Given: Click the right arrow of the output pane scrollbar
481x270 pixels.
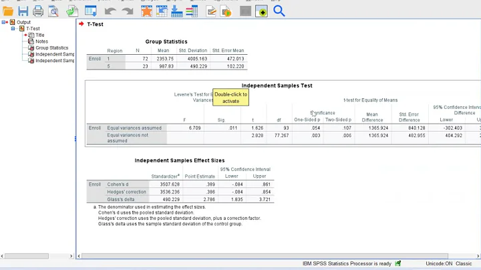Looking at the screenshot, I should pyautogui.click(x=478, y=256).
